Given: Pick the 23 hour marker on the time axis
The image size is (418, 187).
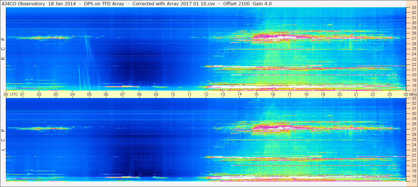Looking at the screenshot, I should (390, 94).
